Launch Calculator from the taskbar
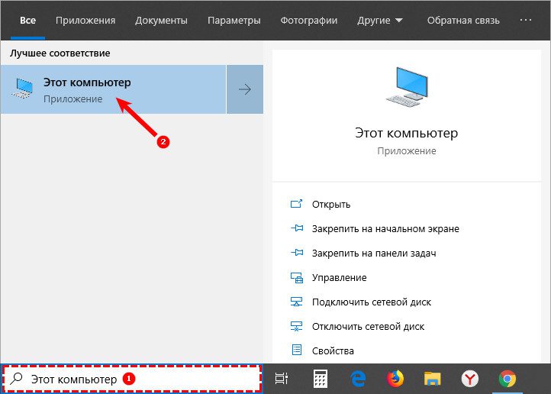The height and width of the screenshot is (394, 551). [x=320, y=379]
